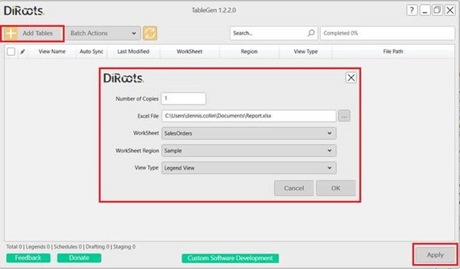The height and width of the screenshot is (269, 460).
Task: Tick the select-all checkbox in table header
Action: pyautogui.click(x=11, y=51)
